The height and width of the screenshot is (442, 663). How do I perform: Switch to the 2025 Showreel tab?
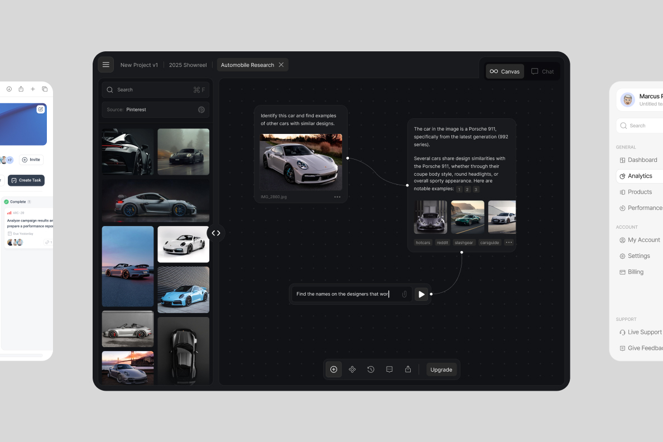click(188, 65)
